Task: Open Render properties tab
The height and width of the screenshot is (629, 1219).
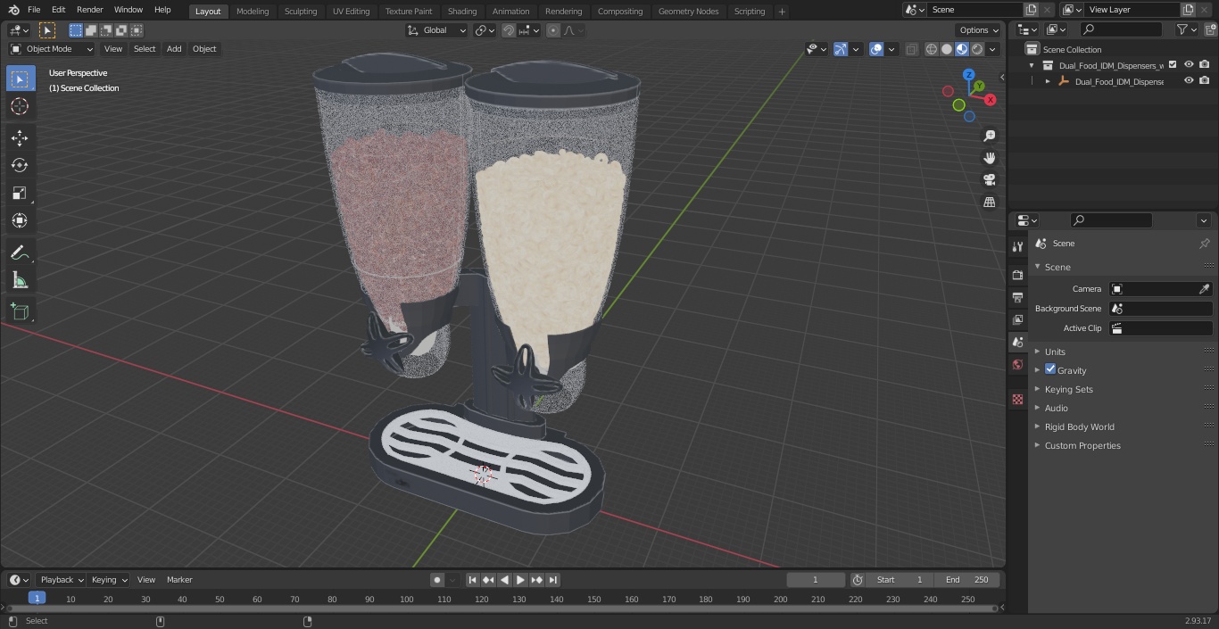Action: (1017, 275)
